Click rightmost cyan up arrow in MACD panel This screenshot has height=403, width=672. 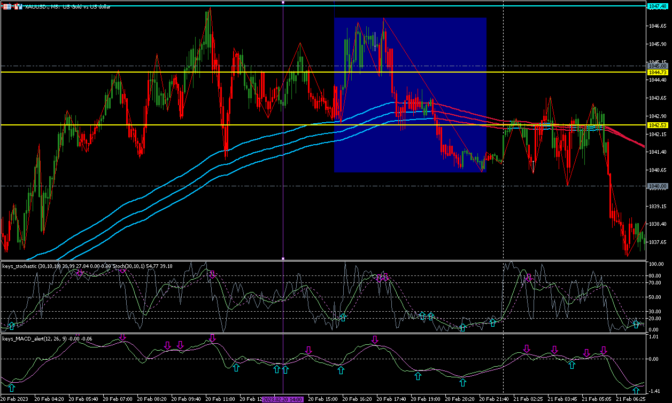pyautogui.click(x=636, y=391)
